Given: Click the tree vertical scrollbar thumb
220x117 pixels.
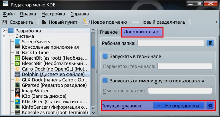Looking at the screenshot, I should pyautogui.click(x=93, y=57).
